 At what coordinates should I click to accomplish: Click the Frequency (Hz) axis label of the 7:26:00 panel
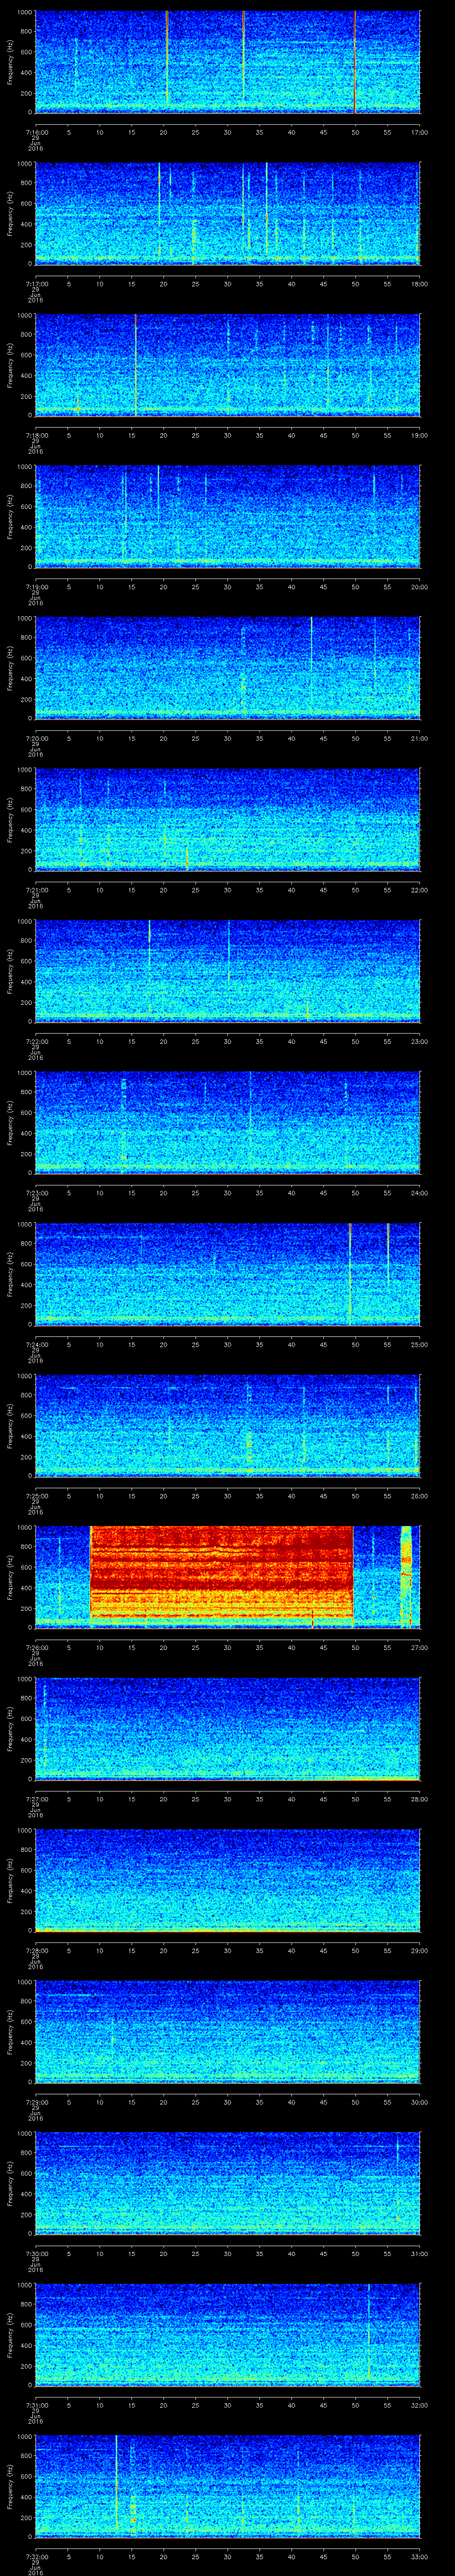[x=10, y=1577]
